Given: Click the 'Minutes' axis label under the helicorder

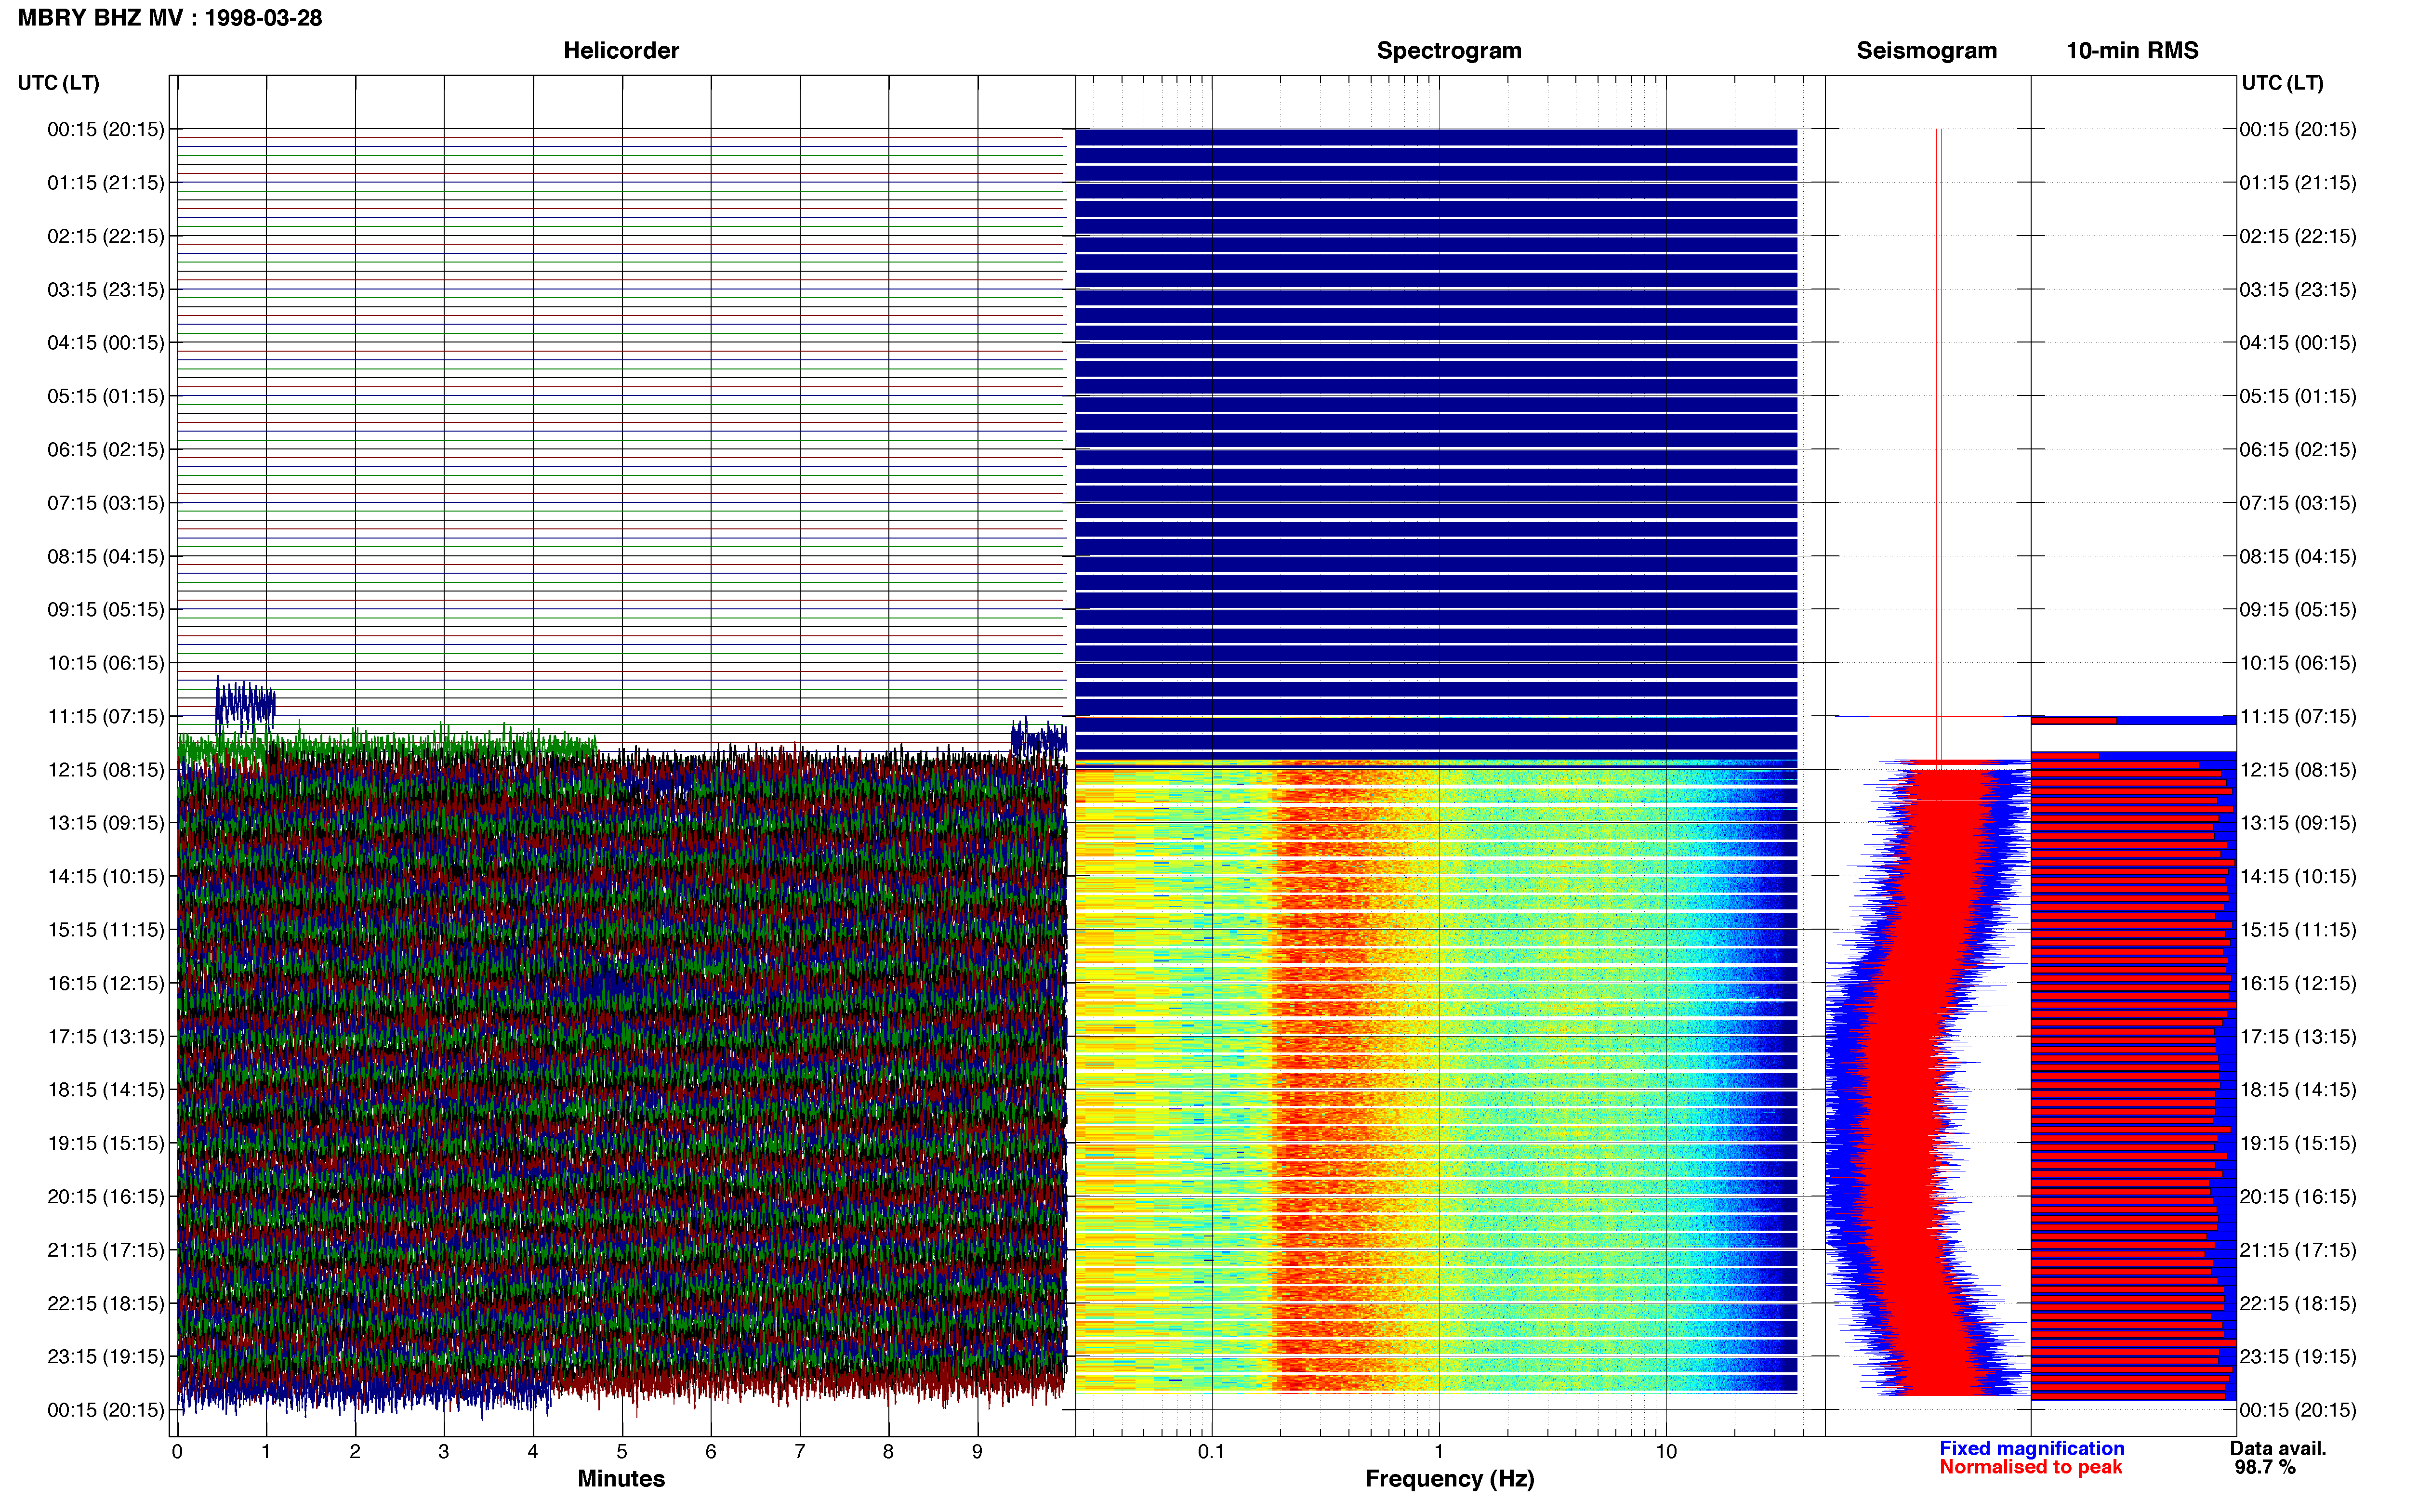Looking at the screenshot, I should [621, 1479].
